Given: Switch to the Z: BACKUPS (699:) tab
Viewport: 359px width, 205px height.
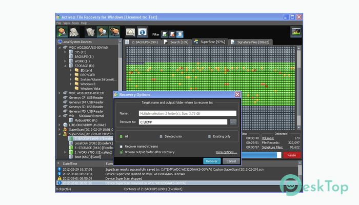Looking at the screenshot, I should pos(142,42).
